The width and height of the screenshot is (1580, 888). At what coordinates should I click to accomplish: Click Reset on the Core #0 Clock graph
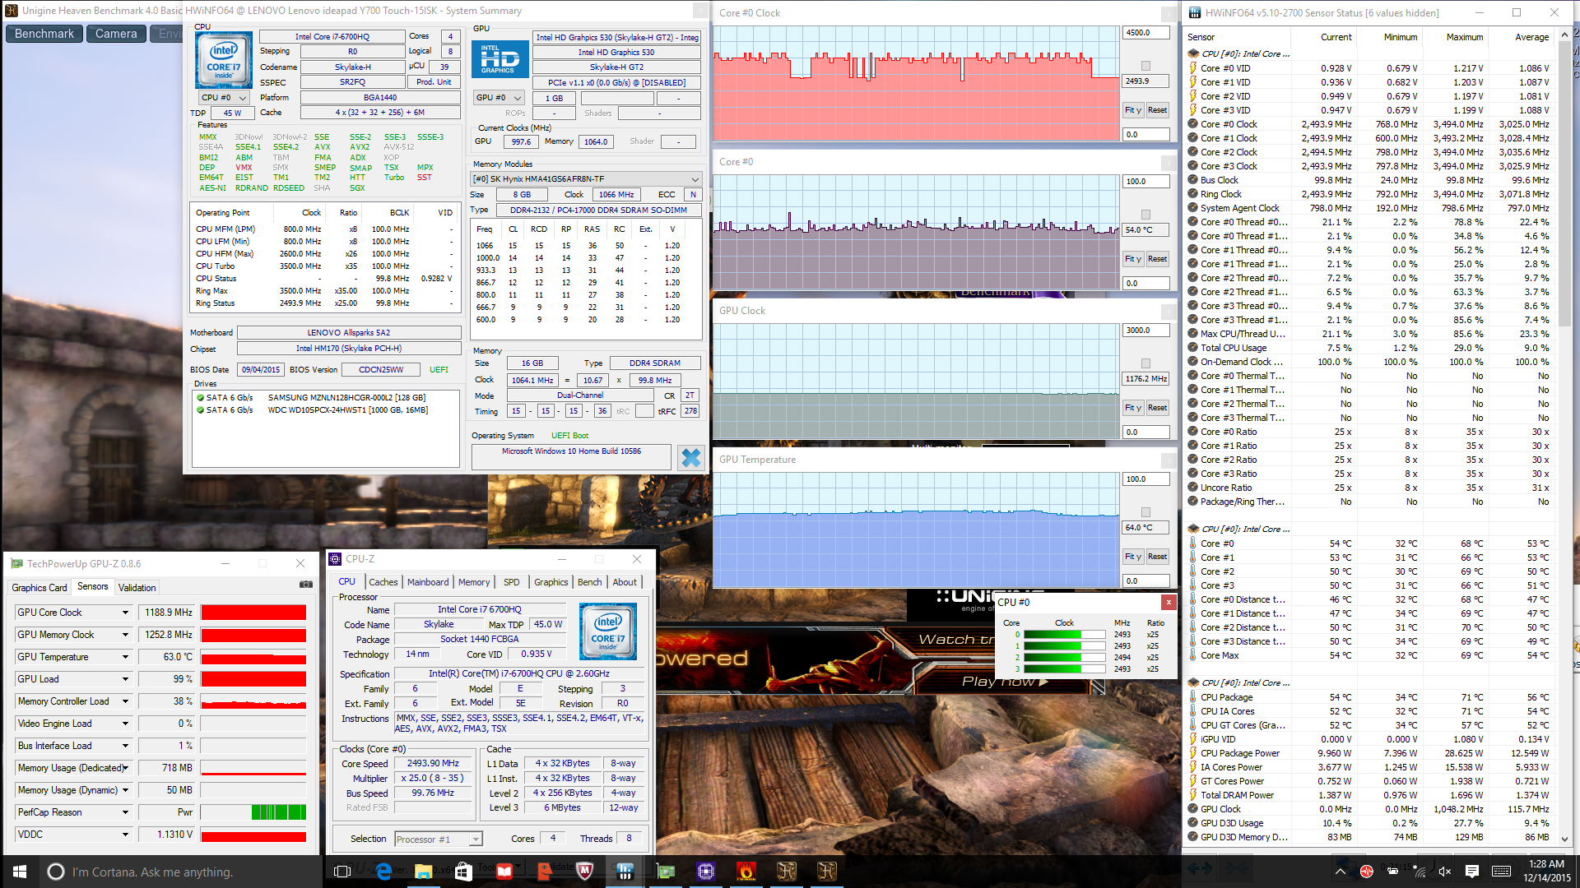1157,110
